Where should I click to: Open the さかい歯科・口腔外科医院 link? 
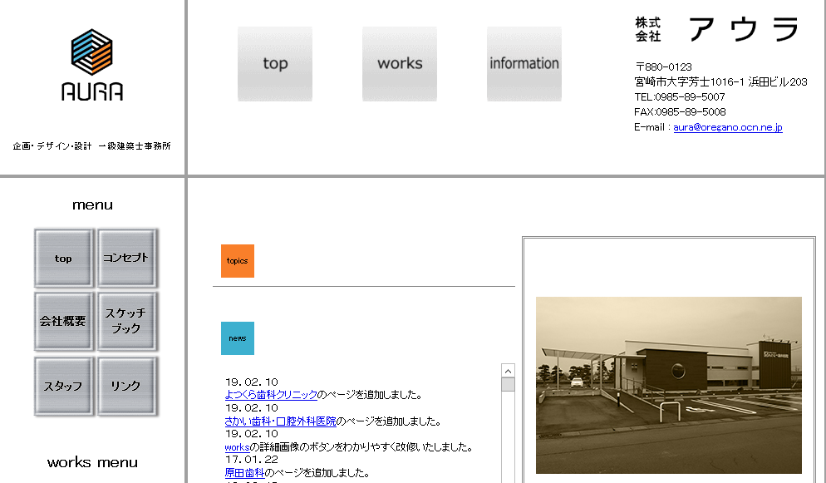pos(280,421)
